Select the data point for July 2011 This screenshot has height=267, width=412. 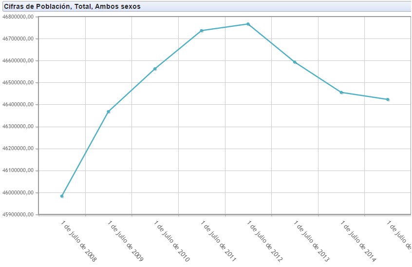(x=202, y=31)
